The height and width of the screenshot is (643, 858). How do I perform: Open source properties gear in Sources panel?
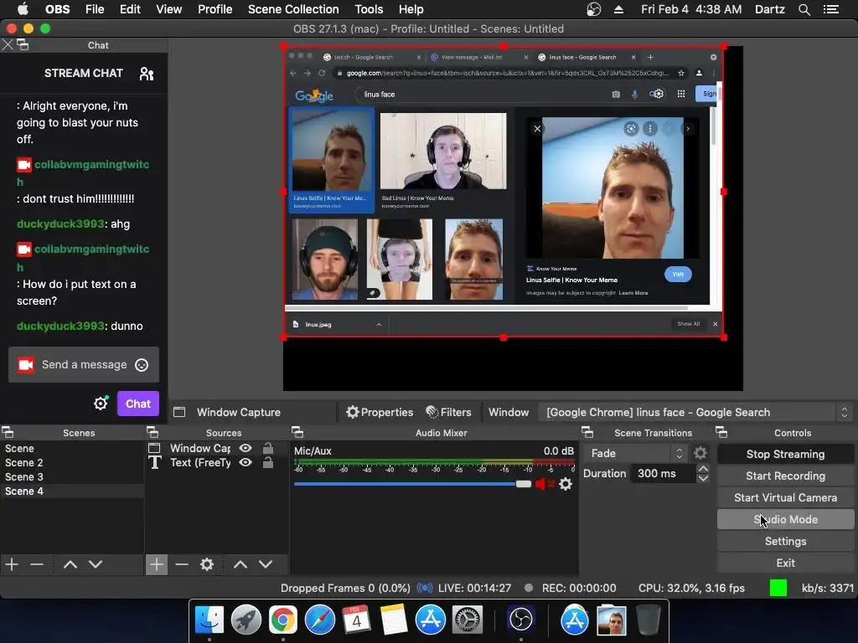[207, 564]
